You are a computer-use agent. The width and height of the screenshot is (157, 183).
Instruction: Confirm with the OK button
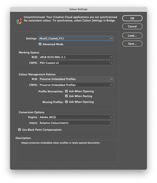tap(132, 18)
